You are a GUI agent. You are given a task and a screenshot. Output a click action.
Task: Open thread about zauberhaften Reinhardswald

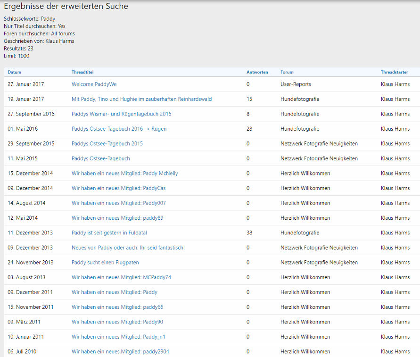(141, 99)
